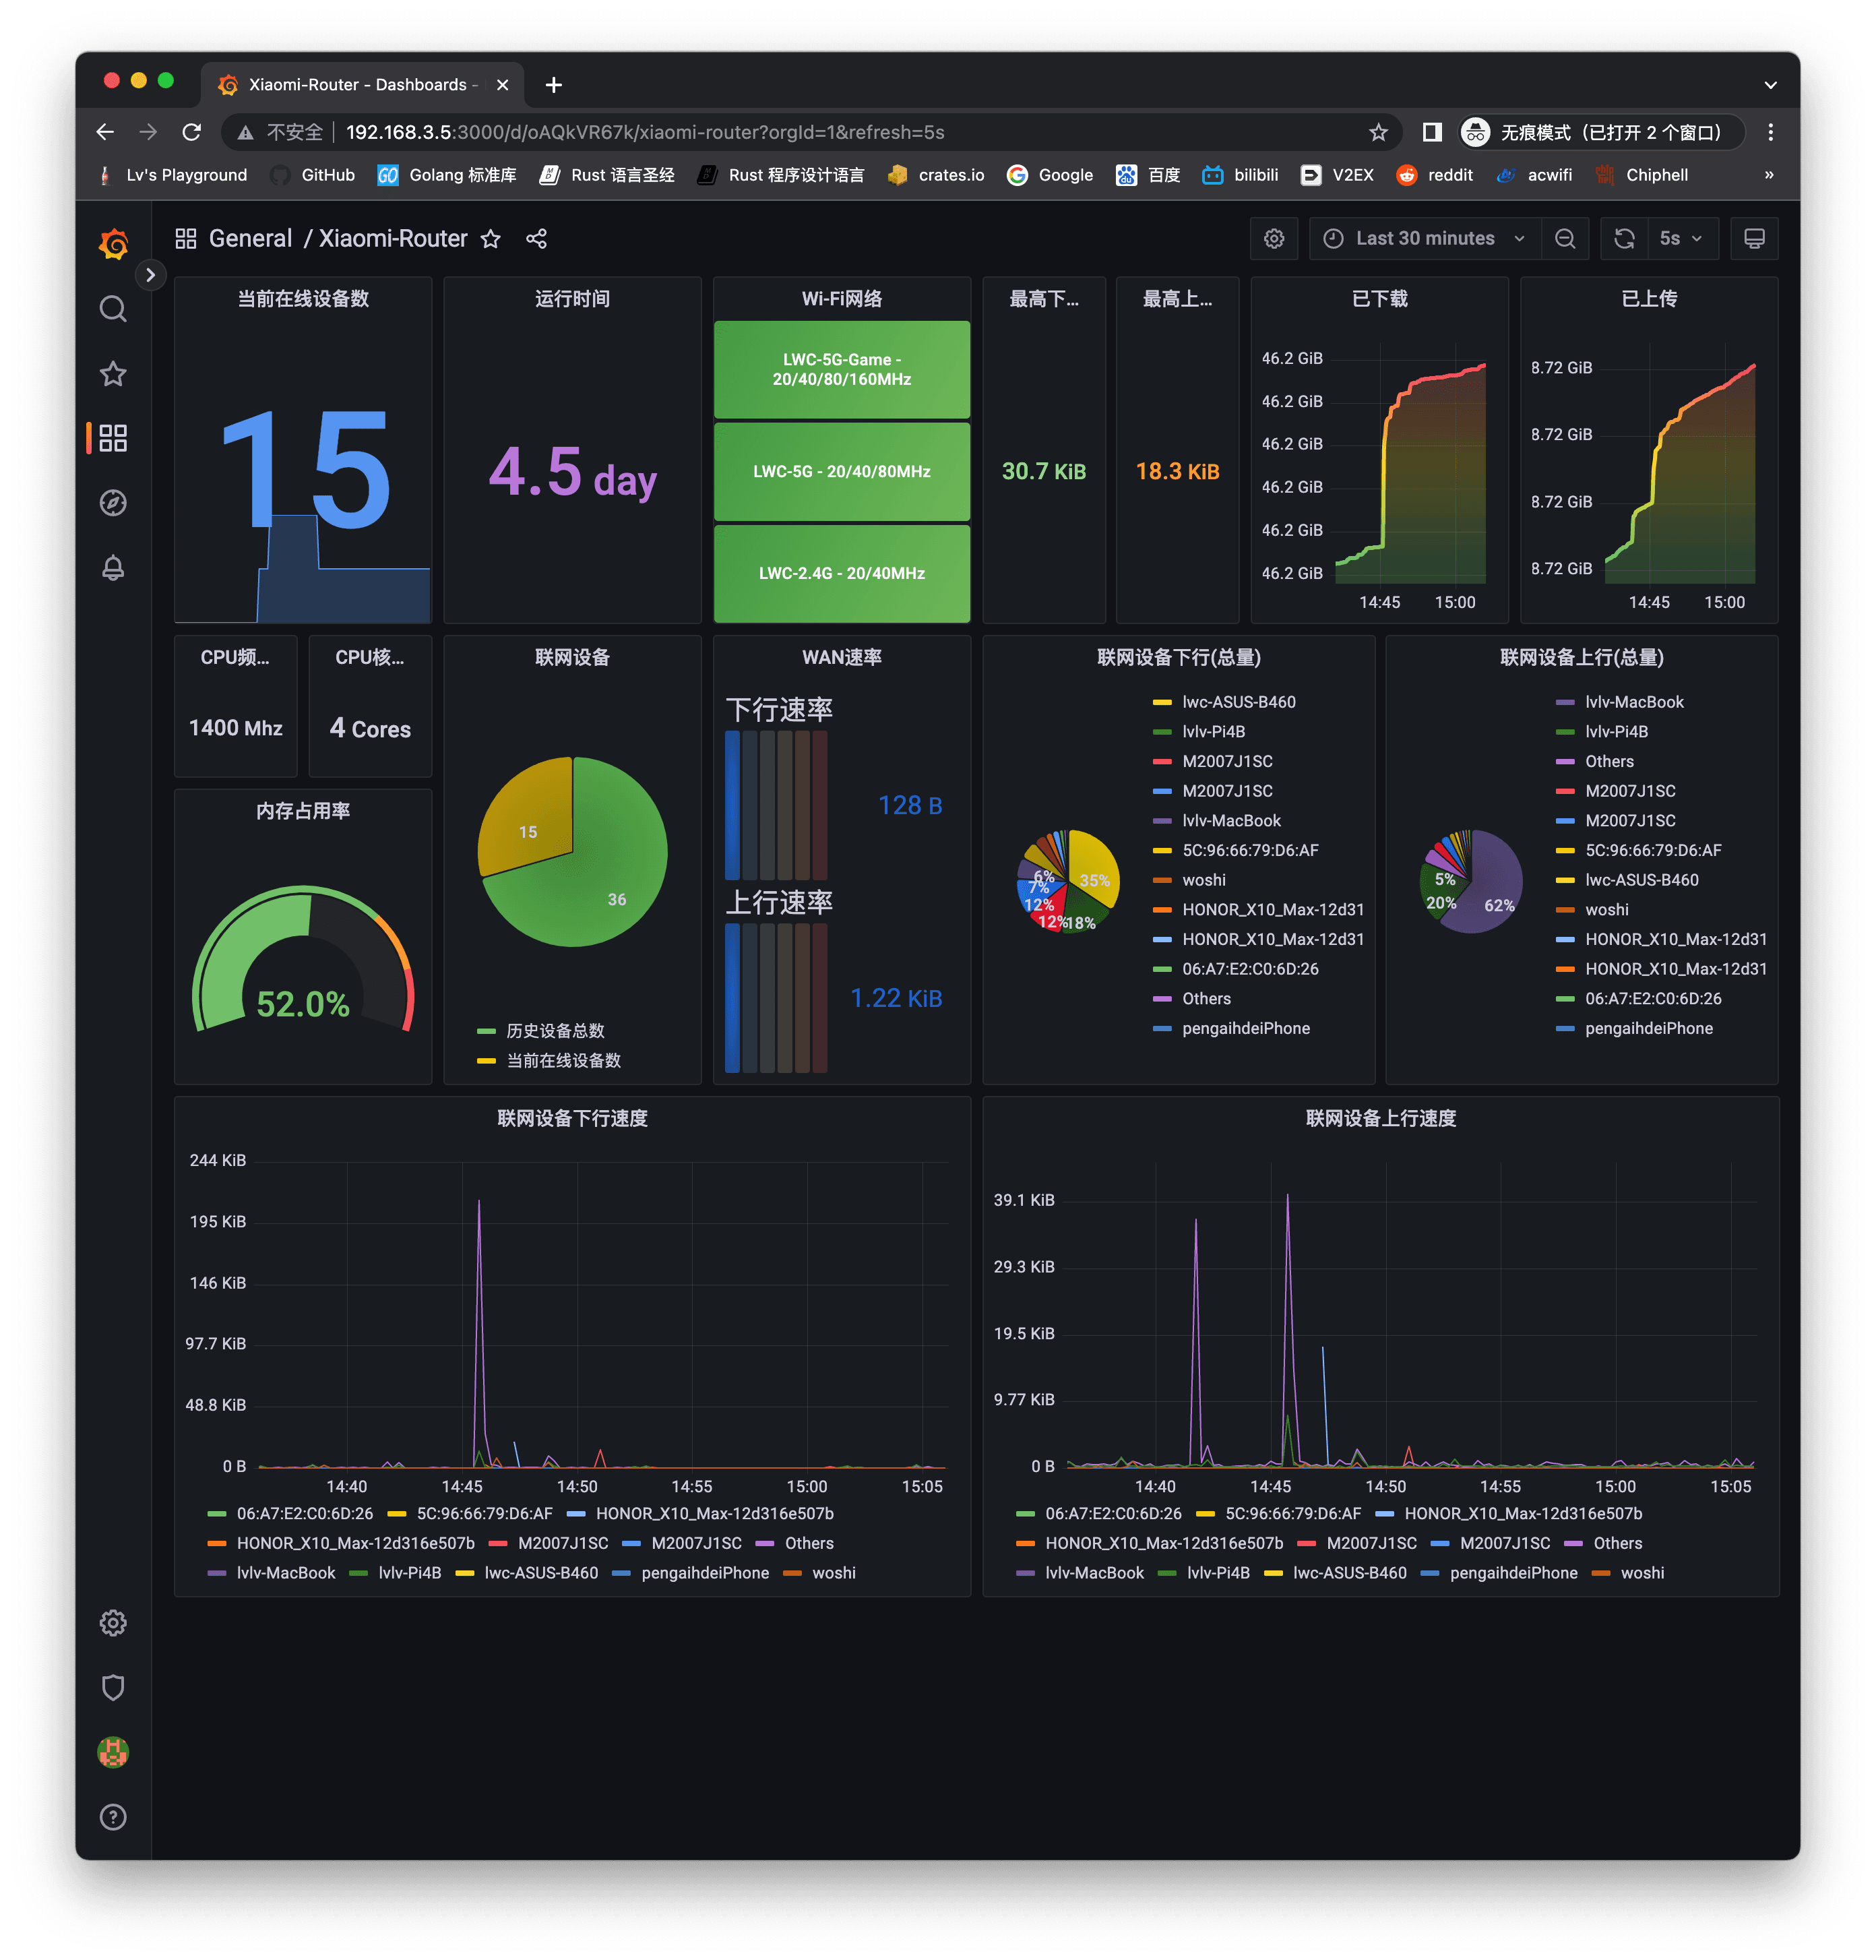
Task: Open the dashboard settings gear in the top bar
Action: [x=1273, y=239]
